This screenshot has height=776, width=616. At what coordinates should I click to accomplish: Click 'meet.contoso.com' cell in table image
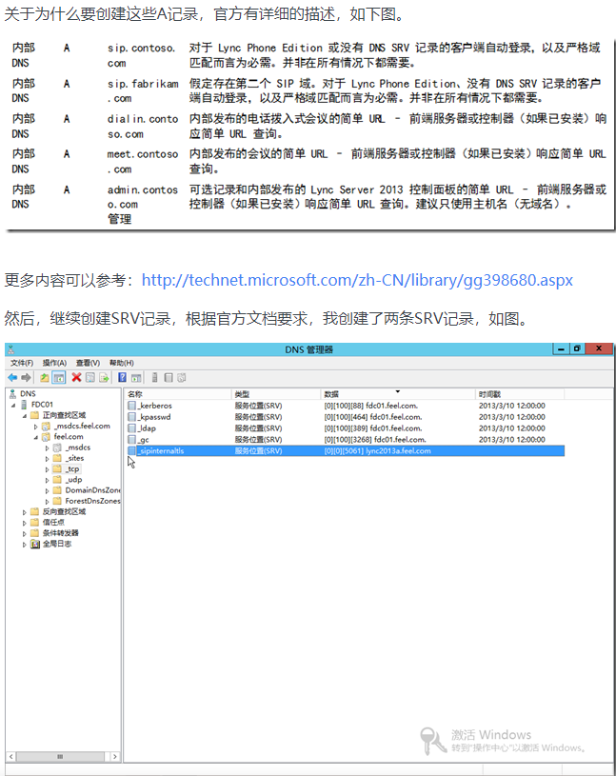click(143, 162)
